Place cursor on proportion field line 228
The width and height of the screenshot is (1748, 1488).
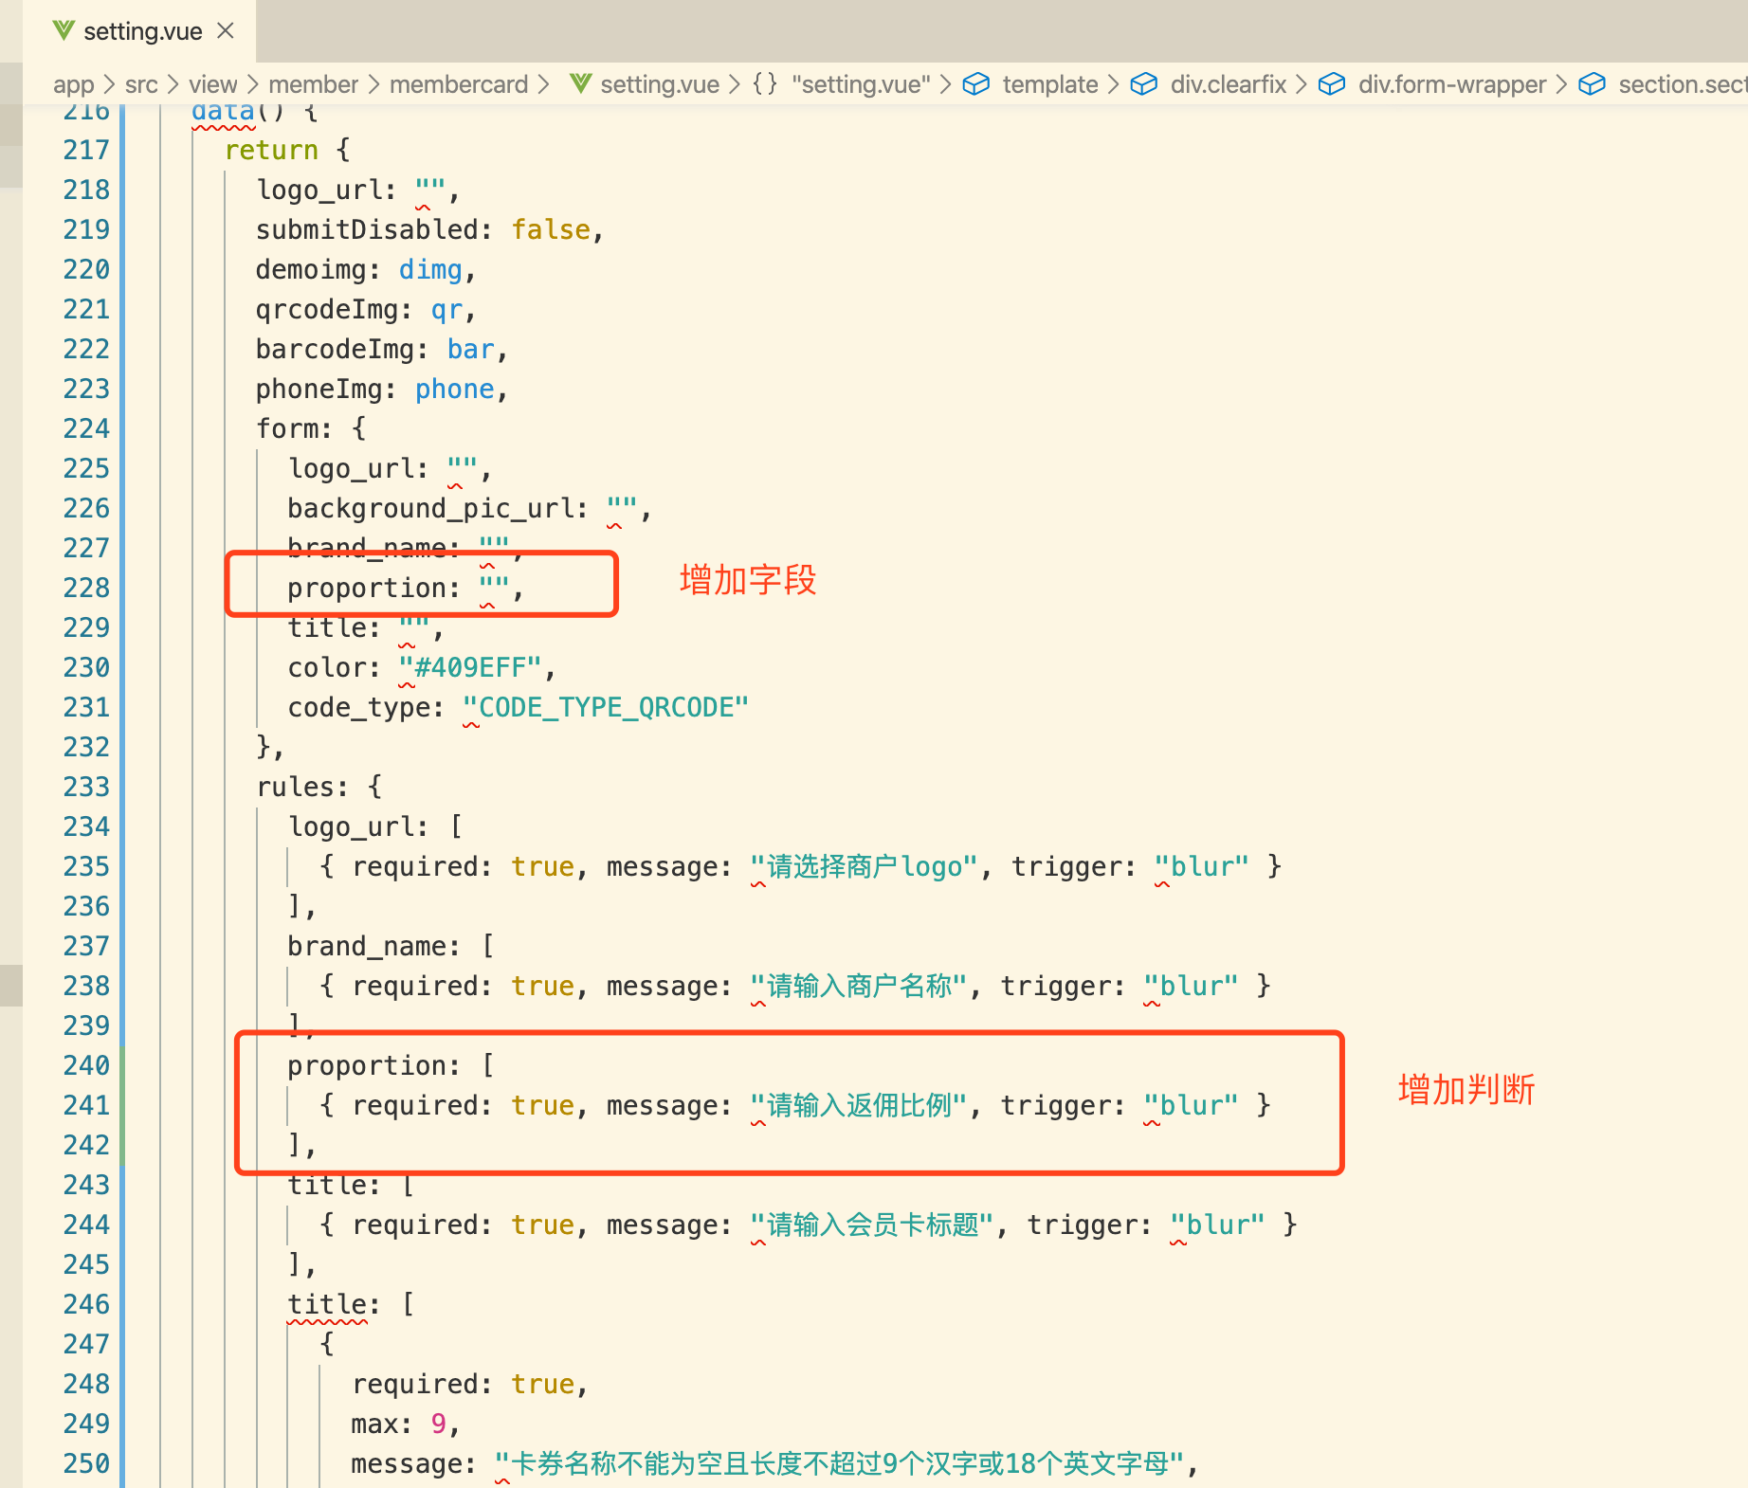pos(373,589)
